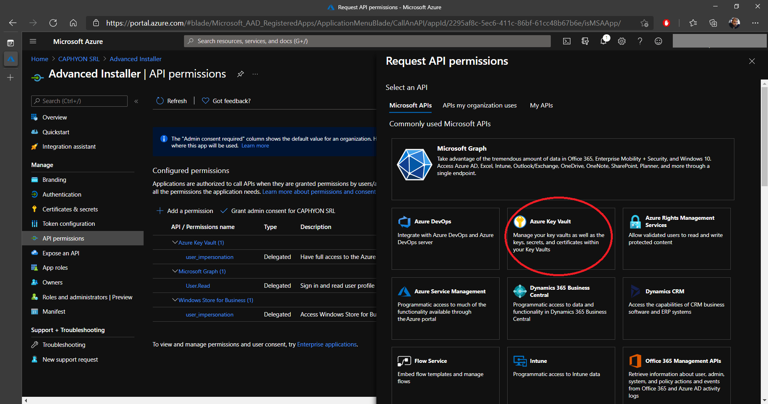
Task: Select the Flow Service card
Action: 446,375
